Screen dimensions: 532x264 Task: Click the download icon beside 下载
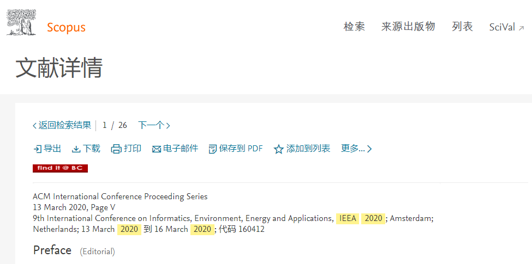(x=76, y=149)
